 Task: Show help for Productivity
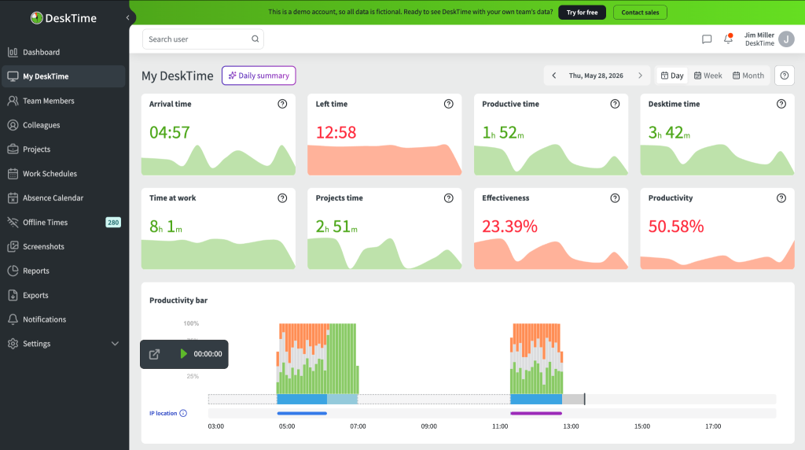[x=781, y=198]
